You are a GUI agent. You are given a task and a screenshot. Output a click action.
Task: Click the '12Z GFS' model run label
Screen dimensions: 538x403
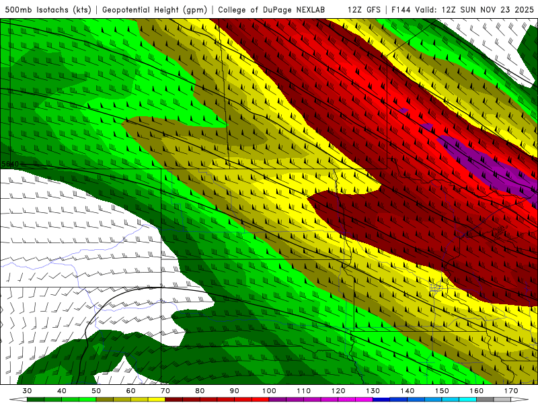364,9
